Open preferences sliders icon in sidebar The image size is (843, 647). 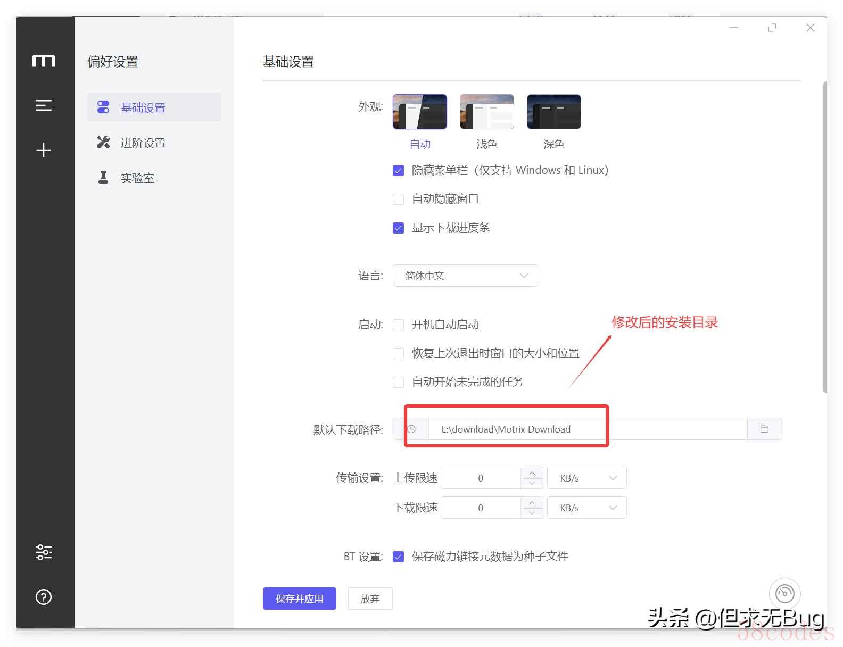tap(43, 552)
